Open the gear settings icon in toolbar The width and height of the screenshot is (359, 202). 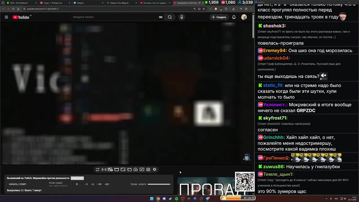(x=155, y=169)
